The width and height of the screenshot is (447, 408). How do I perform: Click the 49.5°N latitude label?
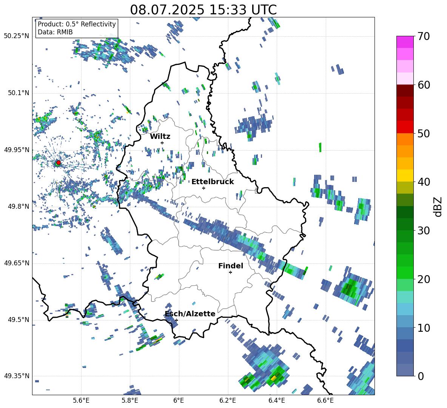(x=18, y=320)
